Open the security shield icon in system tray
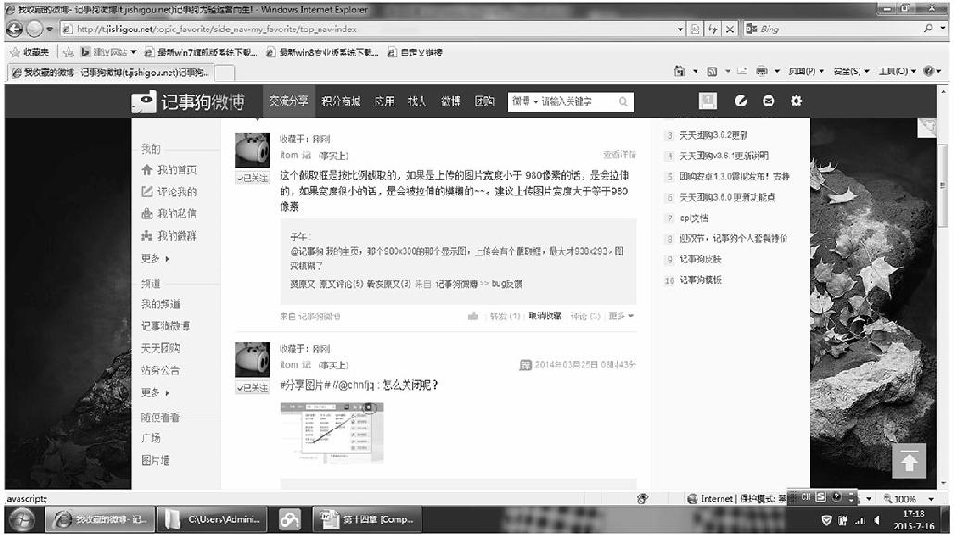Image resolution: width=954 pixels, height=535 pixels. 826,520
